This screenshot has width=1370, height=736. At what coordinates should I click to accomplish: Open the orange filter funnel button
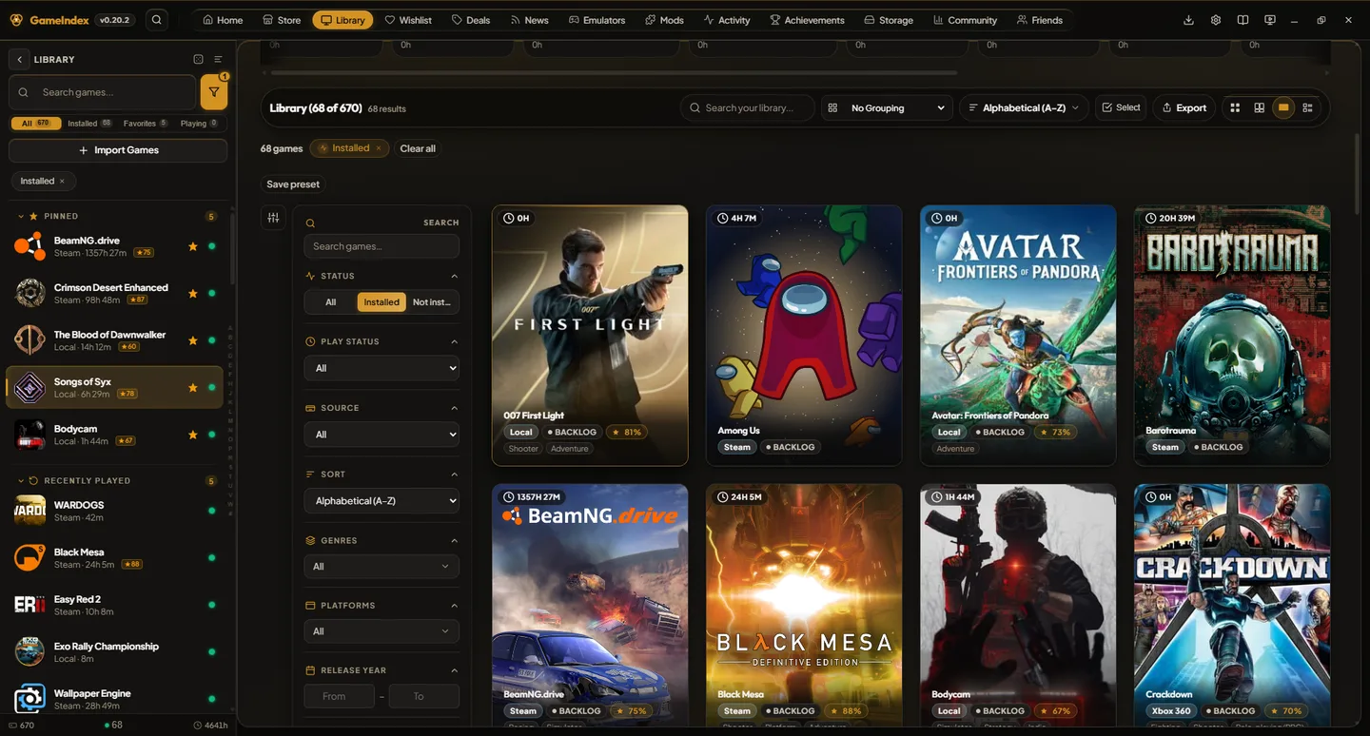pos(214,92)
